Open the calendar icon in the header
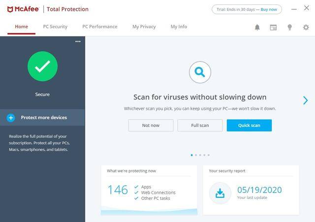This screenshot has height=222, width=315. (x=273, y=28)
